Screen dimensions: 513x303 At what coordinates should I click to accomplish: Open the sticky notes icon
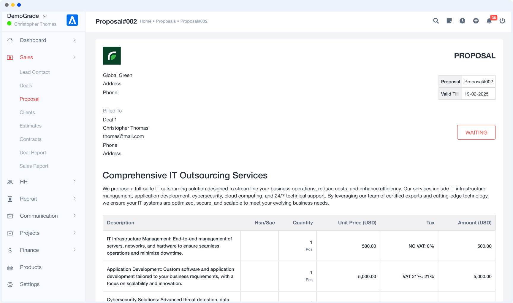click(449, 21)
